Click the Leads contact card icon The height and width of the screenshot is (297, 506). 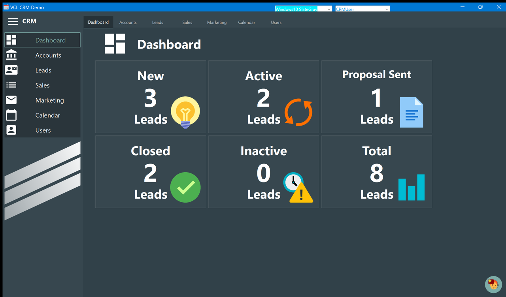pos(11,70)
